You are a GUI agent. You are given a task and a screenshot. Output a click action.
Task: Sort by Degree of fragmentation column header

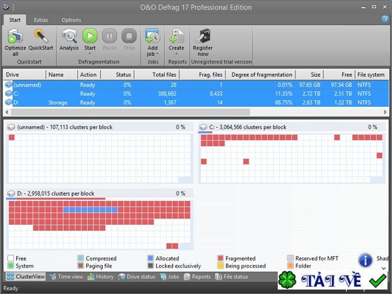(260, 75)
